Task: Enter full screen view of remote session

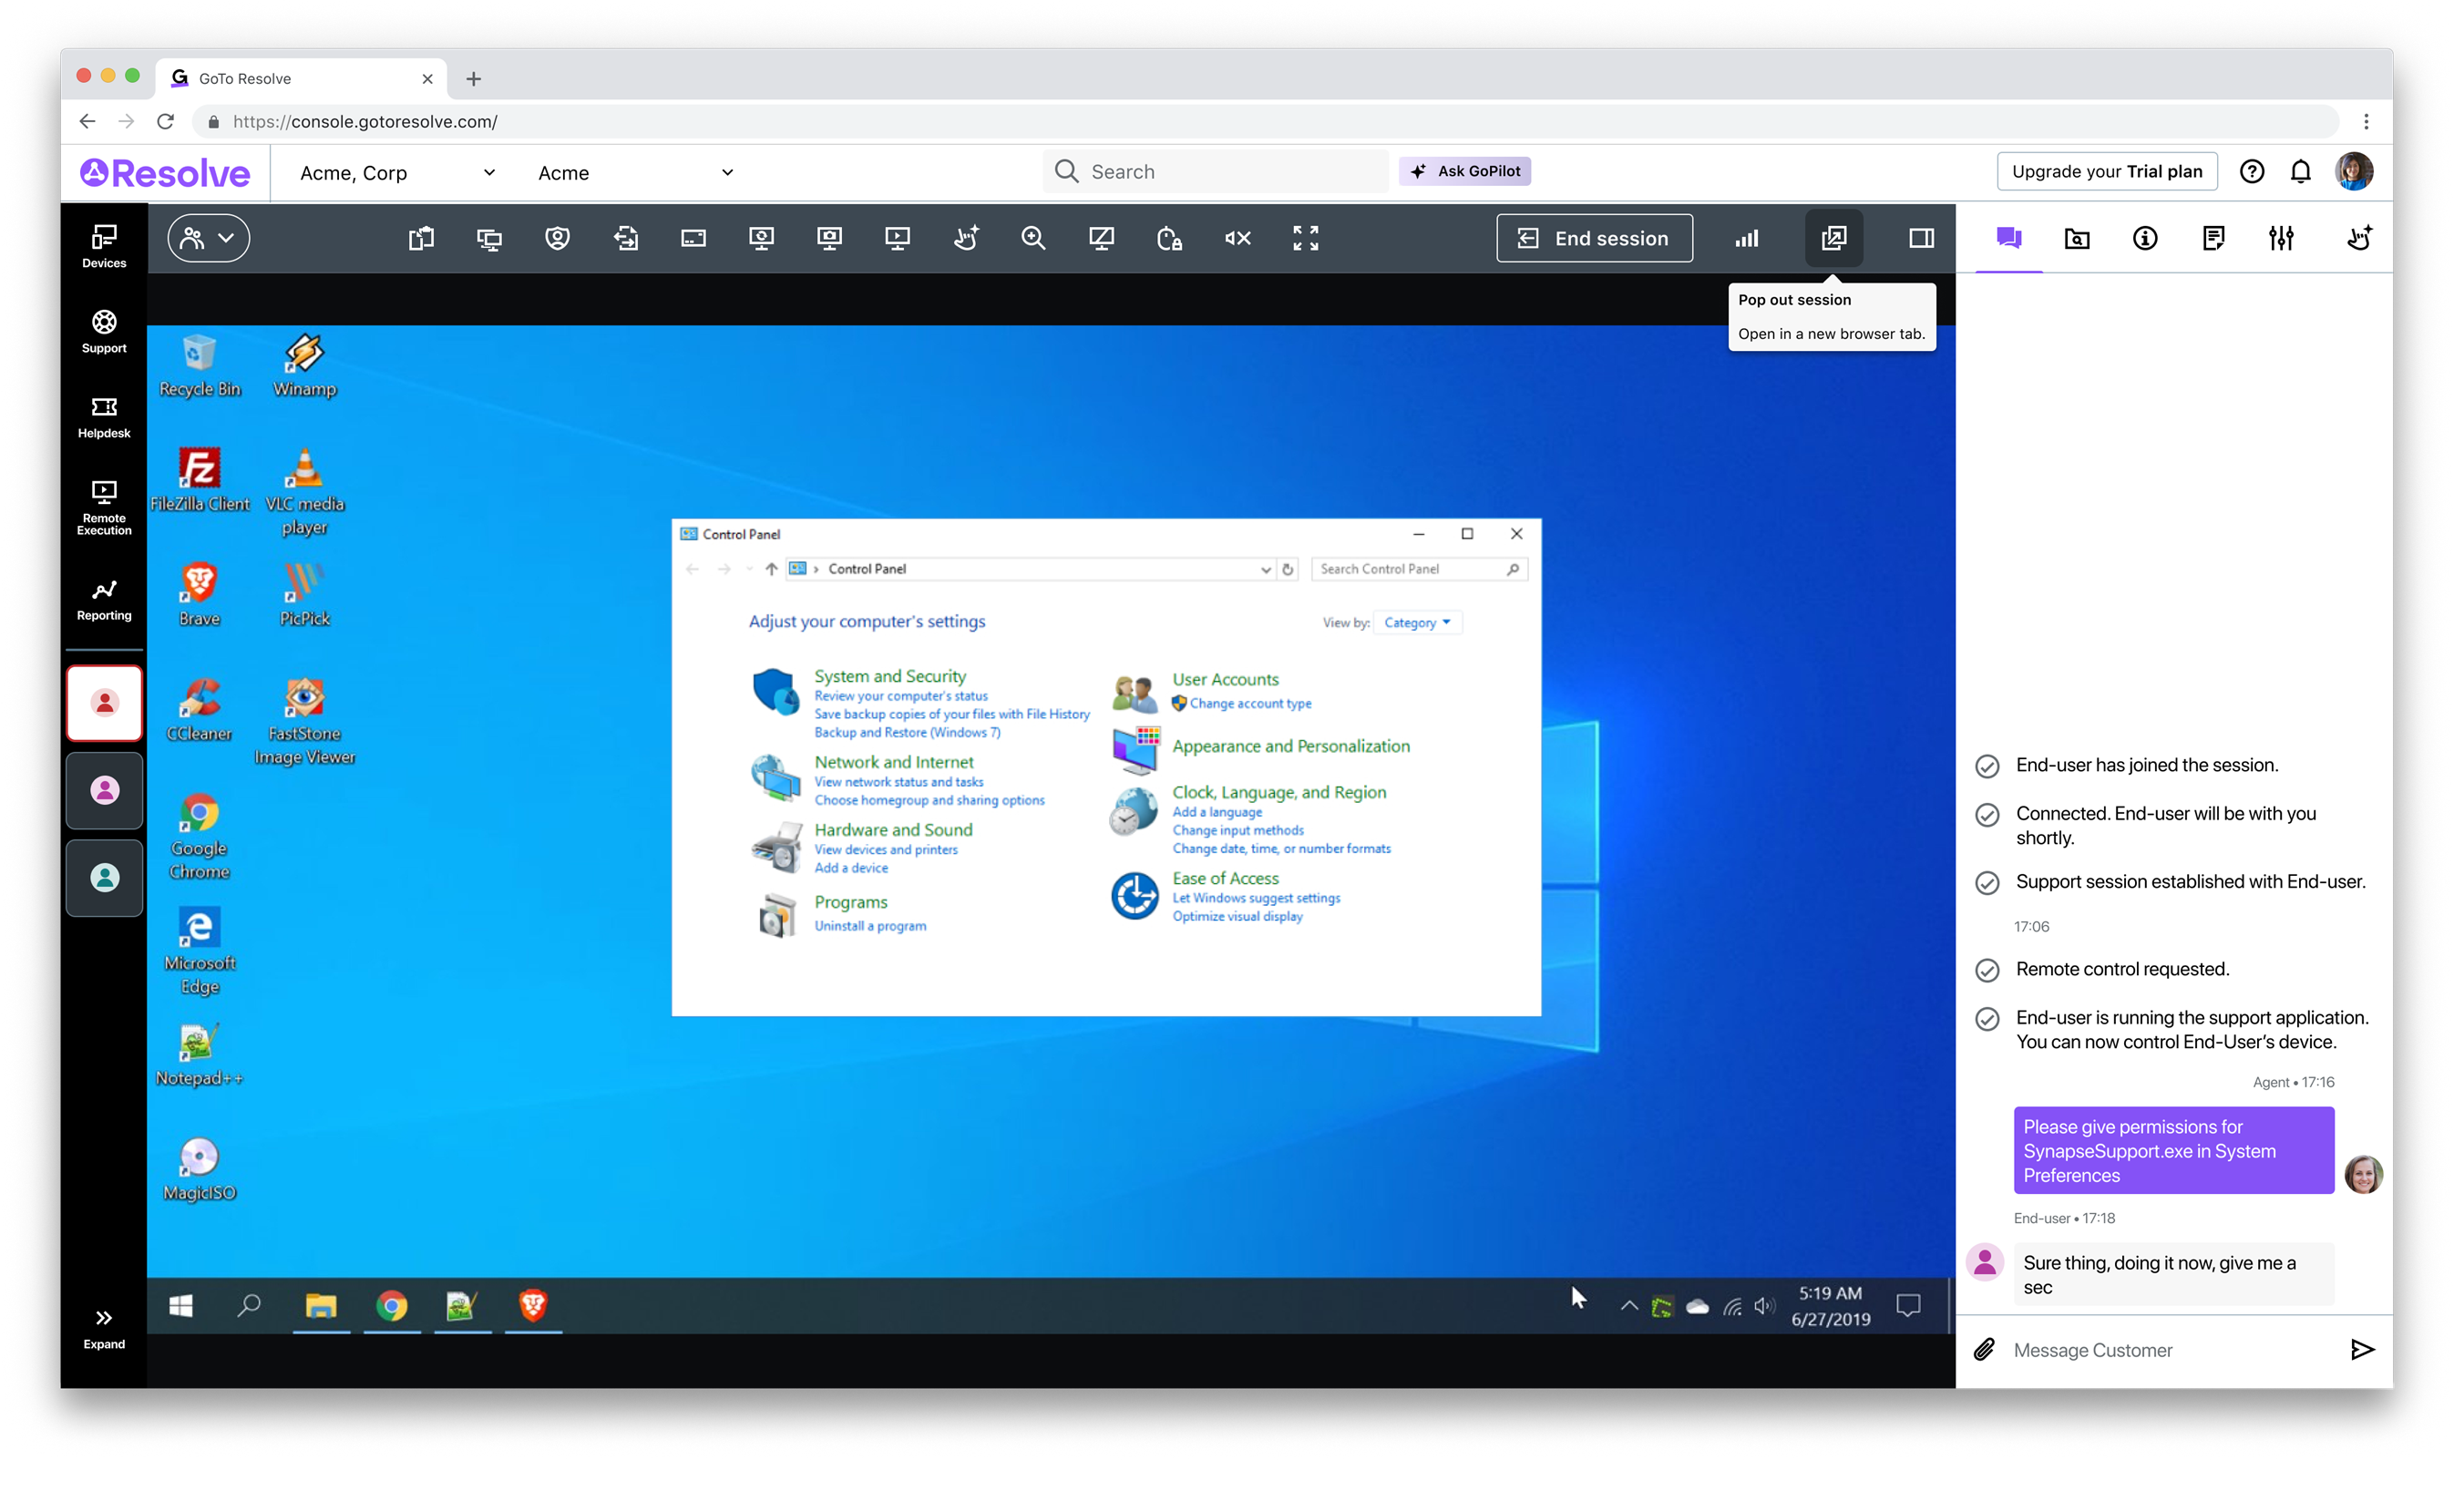Action: point(1305,238)
